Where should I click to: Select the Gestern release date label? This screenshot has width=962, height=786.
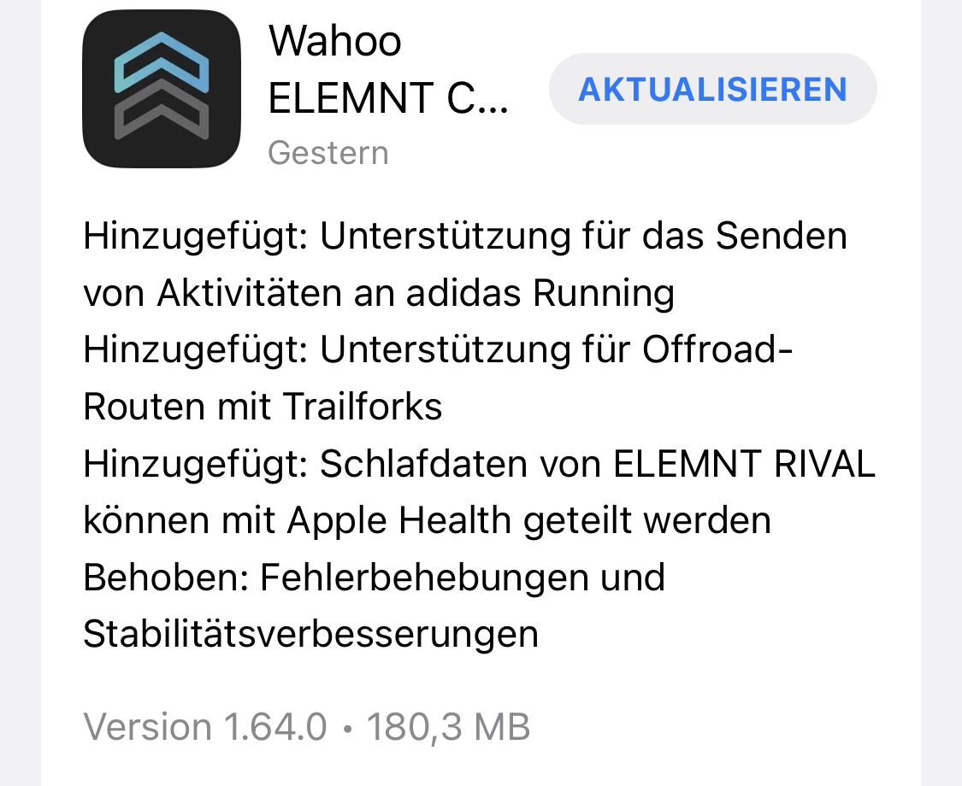(328, 153)
